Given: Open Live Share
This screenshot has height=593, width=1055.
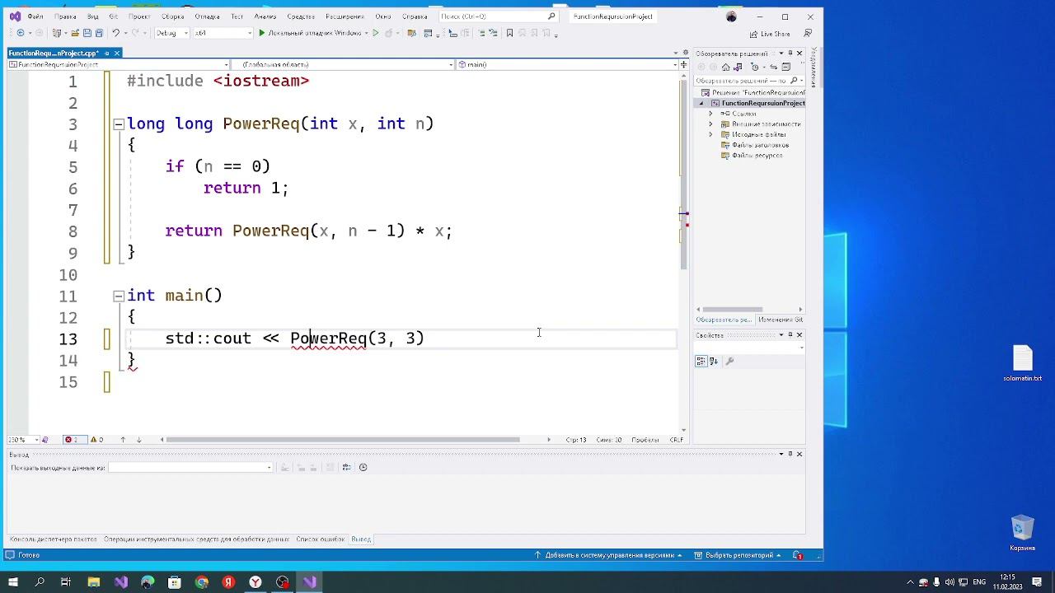Looking at the screenshot, I should 770,34.
